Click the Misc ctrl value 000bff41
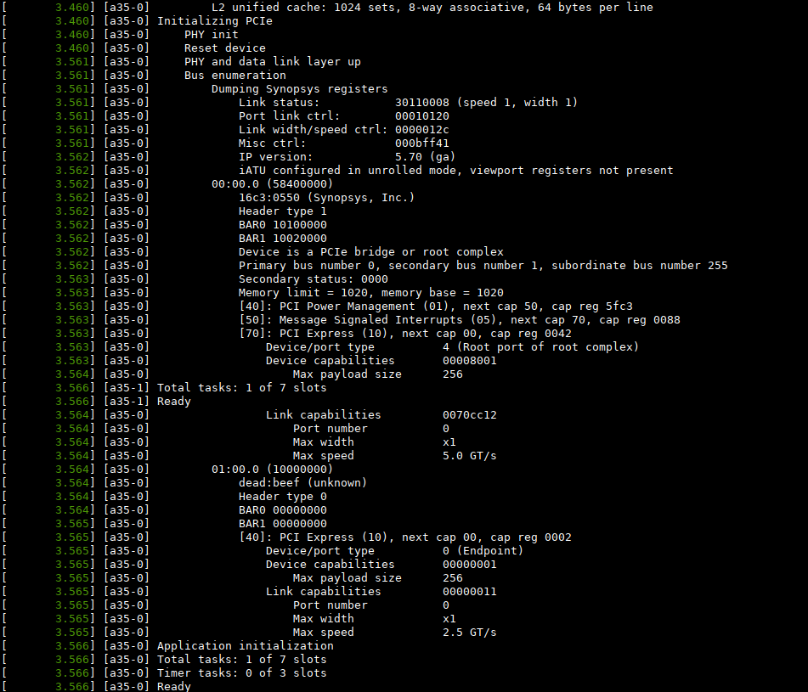The image size is (808, 692). (x=422, y=143)
